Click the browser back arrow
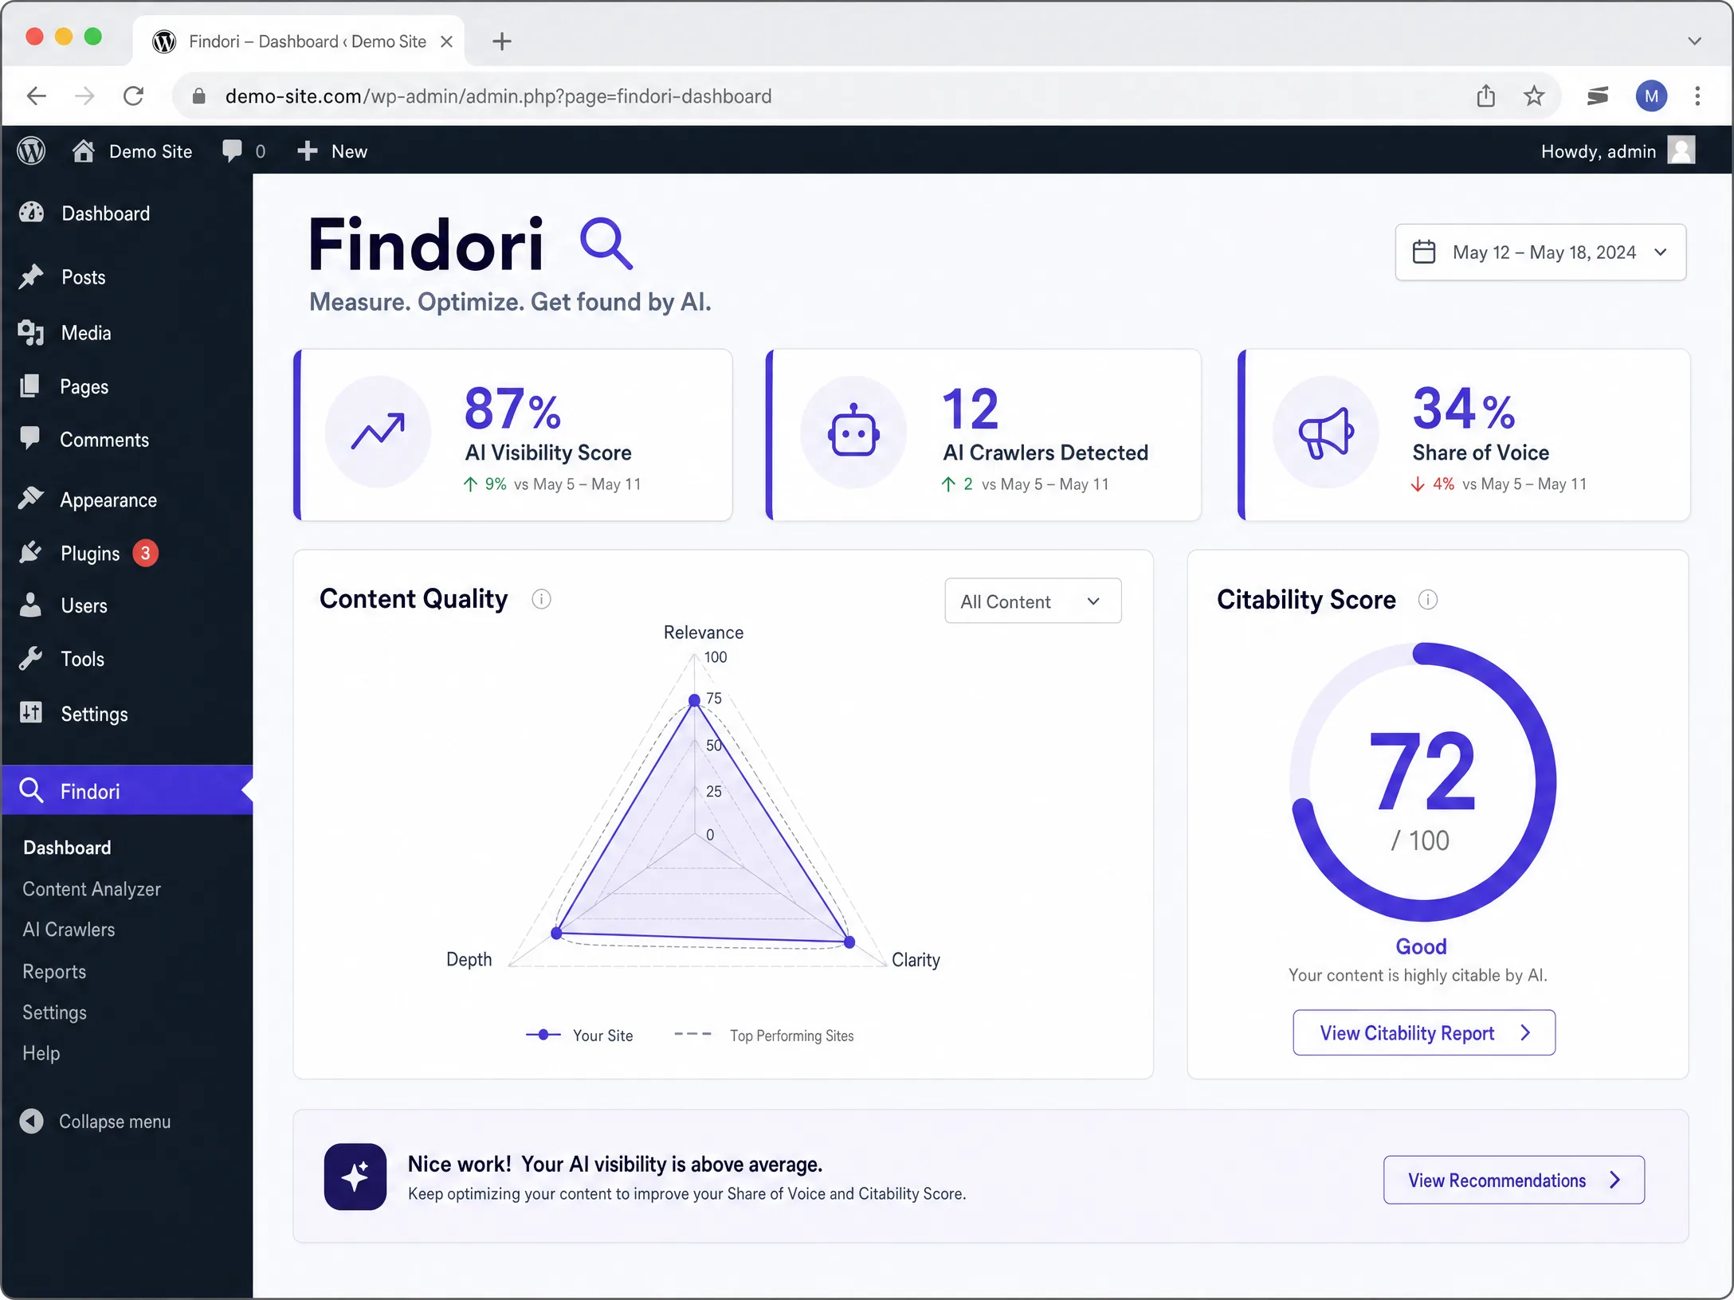Image resolution: width=1734 pixels, height=1300 pixels. 36,96
